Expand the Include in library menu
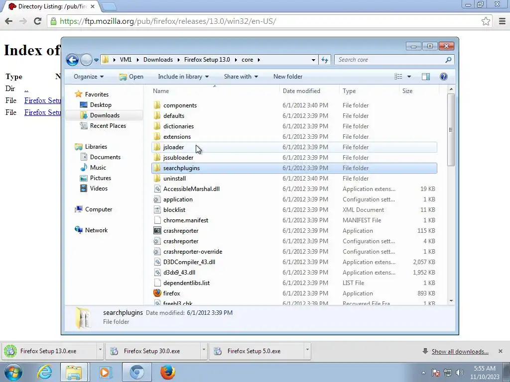The image size is (510, 382). coord(183,77)
